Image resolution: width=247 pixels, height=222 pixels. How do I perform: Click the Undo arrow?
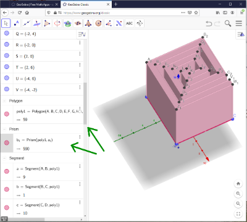click(209, 23)
